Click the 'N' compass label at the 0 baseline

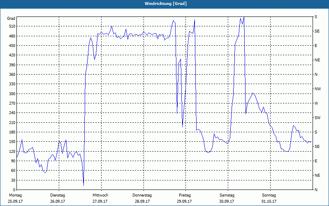[x=316, y=190]
